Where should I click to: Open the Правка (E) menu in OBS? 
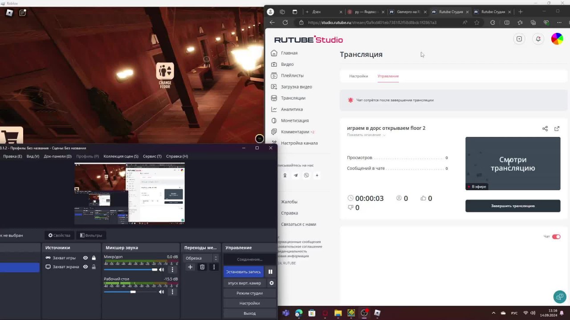[12, 156]
